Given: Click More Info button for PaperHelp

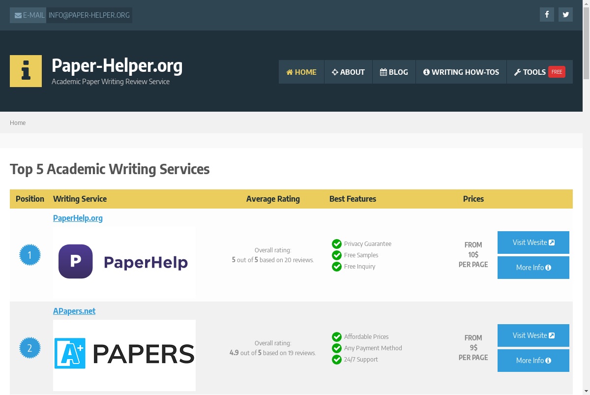Looking at the screenshot, I should (x=533, y=268).
